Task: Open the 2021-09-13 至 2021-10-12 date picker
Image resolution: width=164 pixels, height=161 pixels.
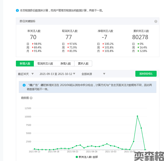Action: point(57,74)
